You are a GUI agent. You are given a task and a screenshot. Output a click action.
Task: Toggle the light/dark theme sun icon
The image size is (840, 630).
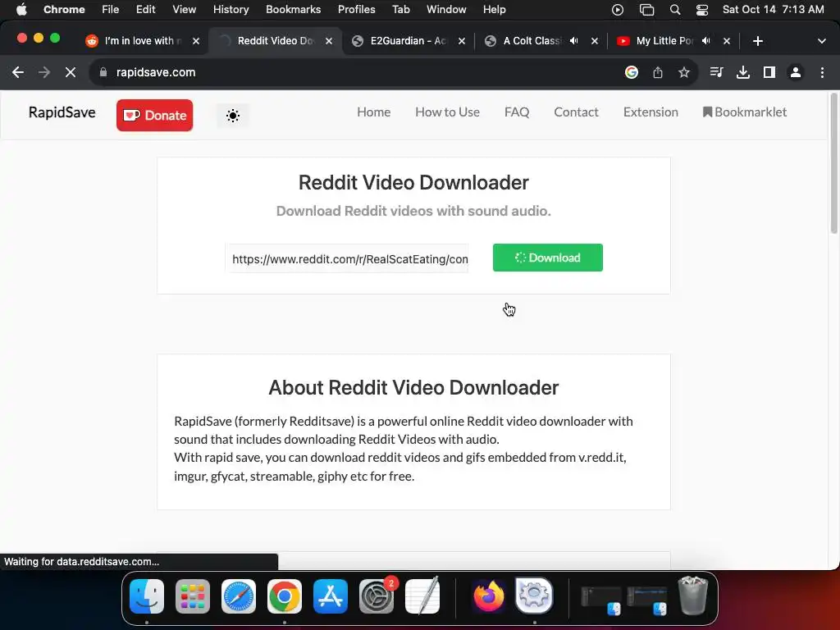pos(232,115)
